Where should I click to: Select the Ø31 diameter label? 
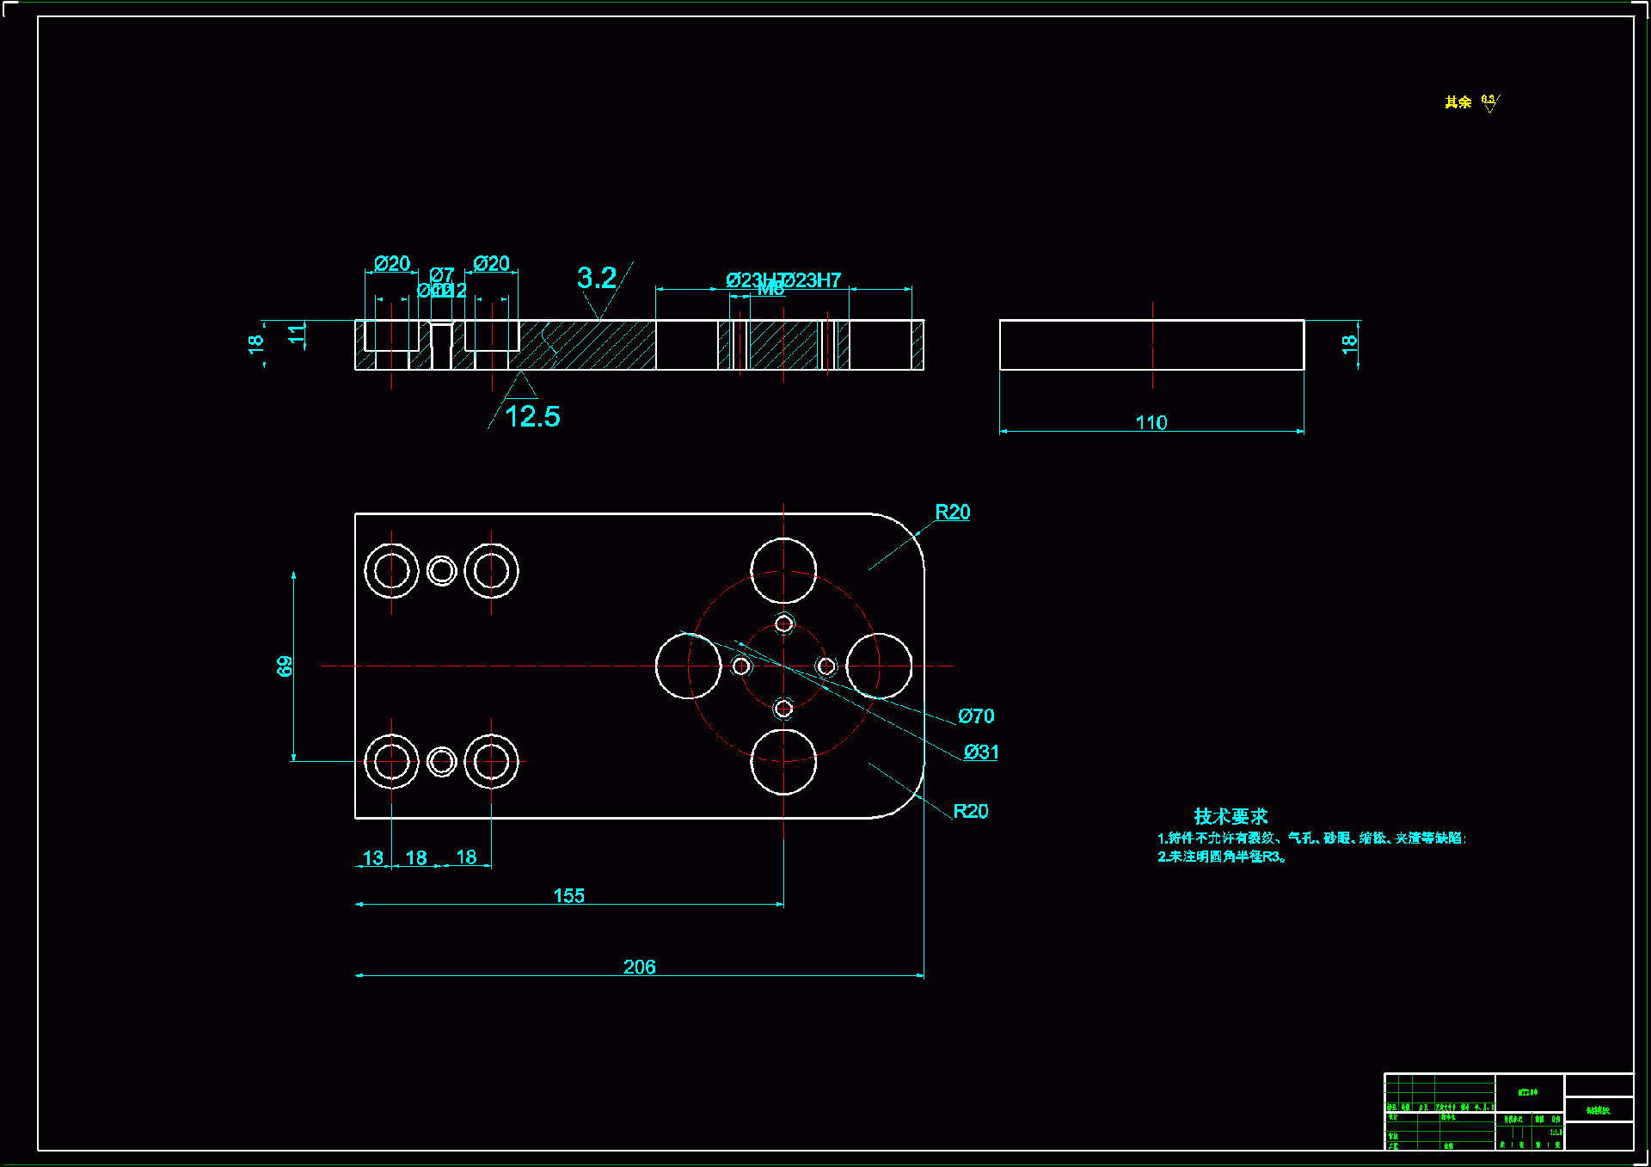pos(981,752)
